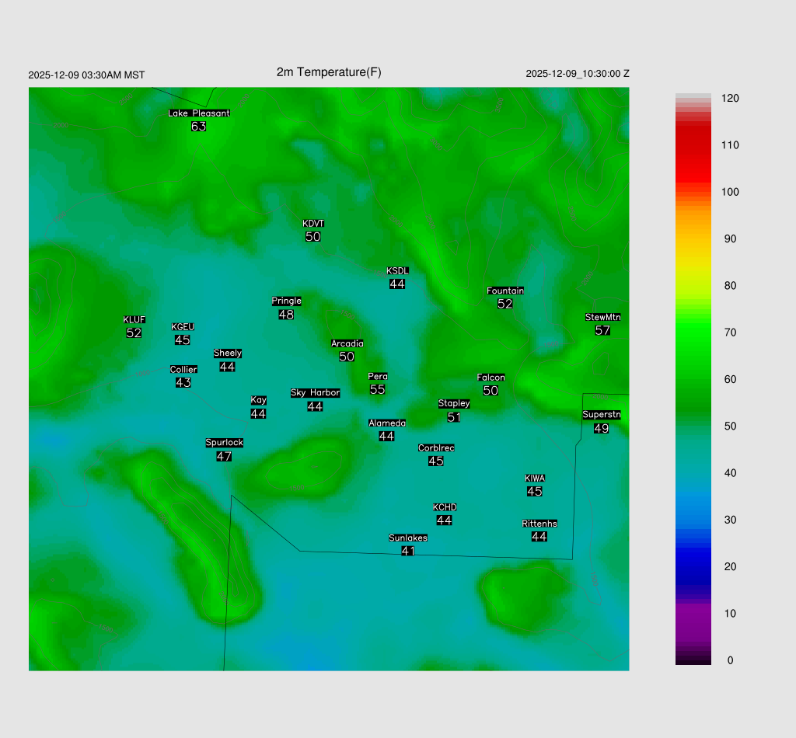The height and width of the screenshot is (738, 796).
Task: Click the Spurlock station label
Action: [224, 443]
